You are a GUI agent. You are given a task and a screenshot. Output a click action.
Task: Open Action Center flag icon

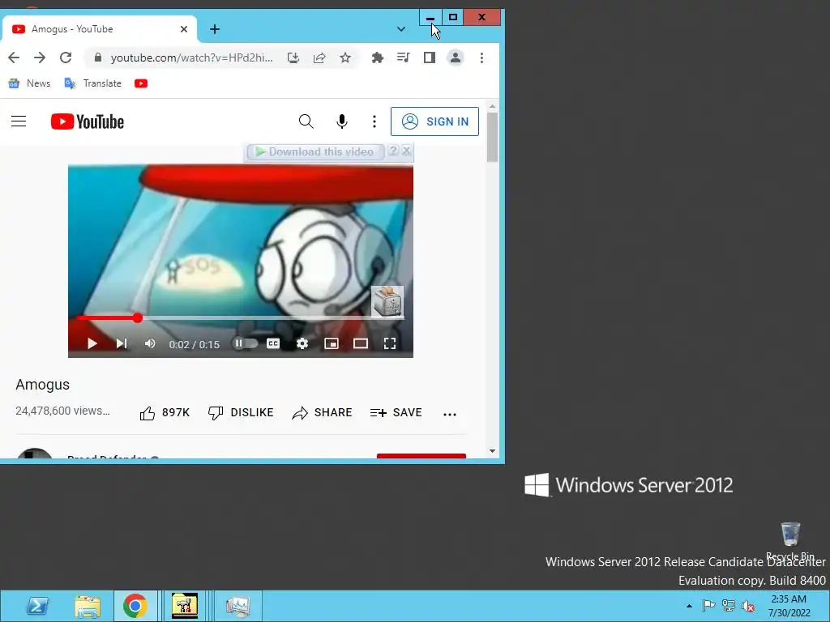click(x=708, y=606)
